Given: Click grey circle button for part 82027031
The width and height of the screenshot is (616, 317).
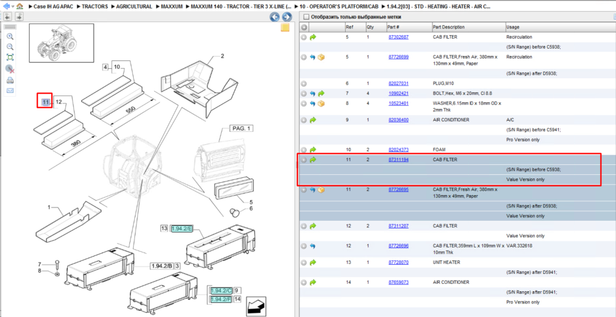Looking at the screenshot, I should (x=304, y=84).
